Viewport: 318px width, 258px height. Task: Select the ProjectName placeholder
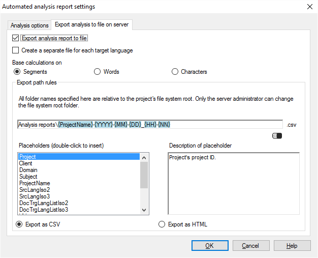35,183
